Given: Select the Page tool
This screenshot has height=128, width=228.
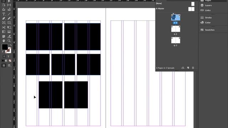Looking at the screenshot, I should pos(4,5).
